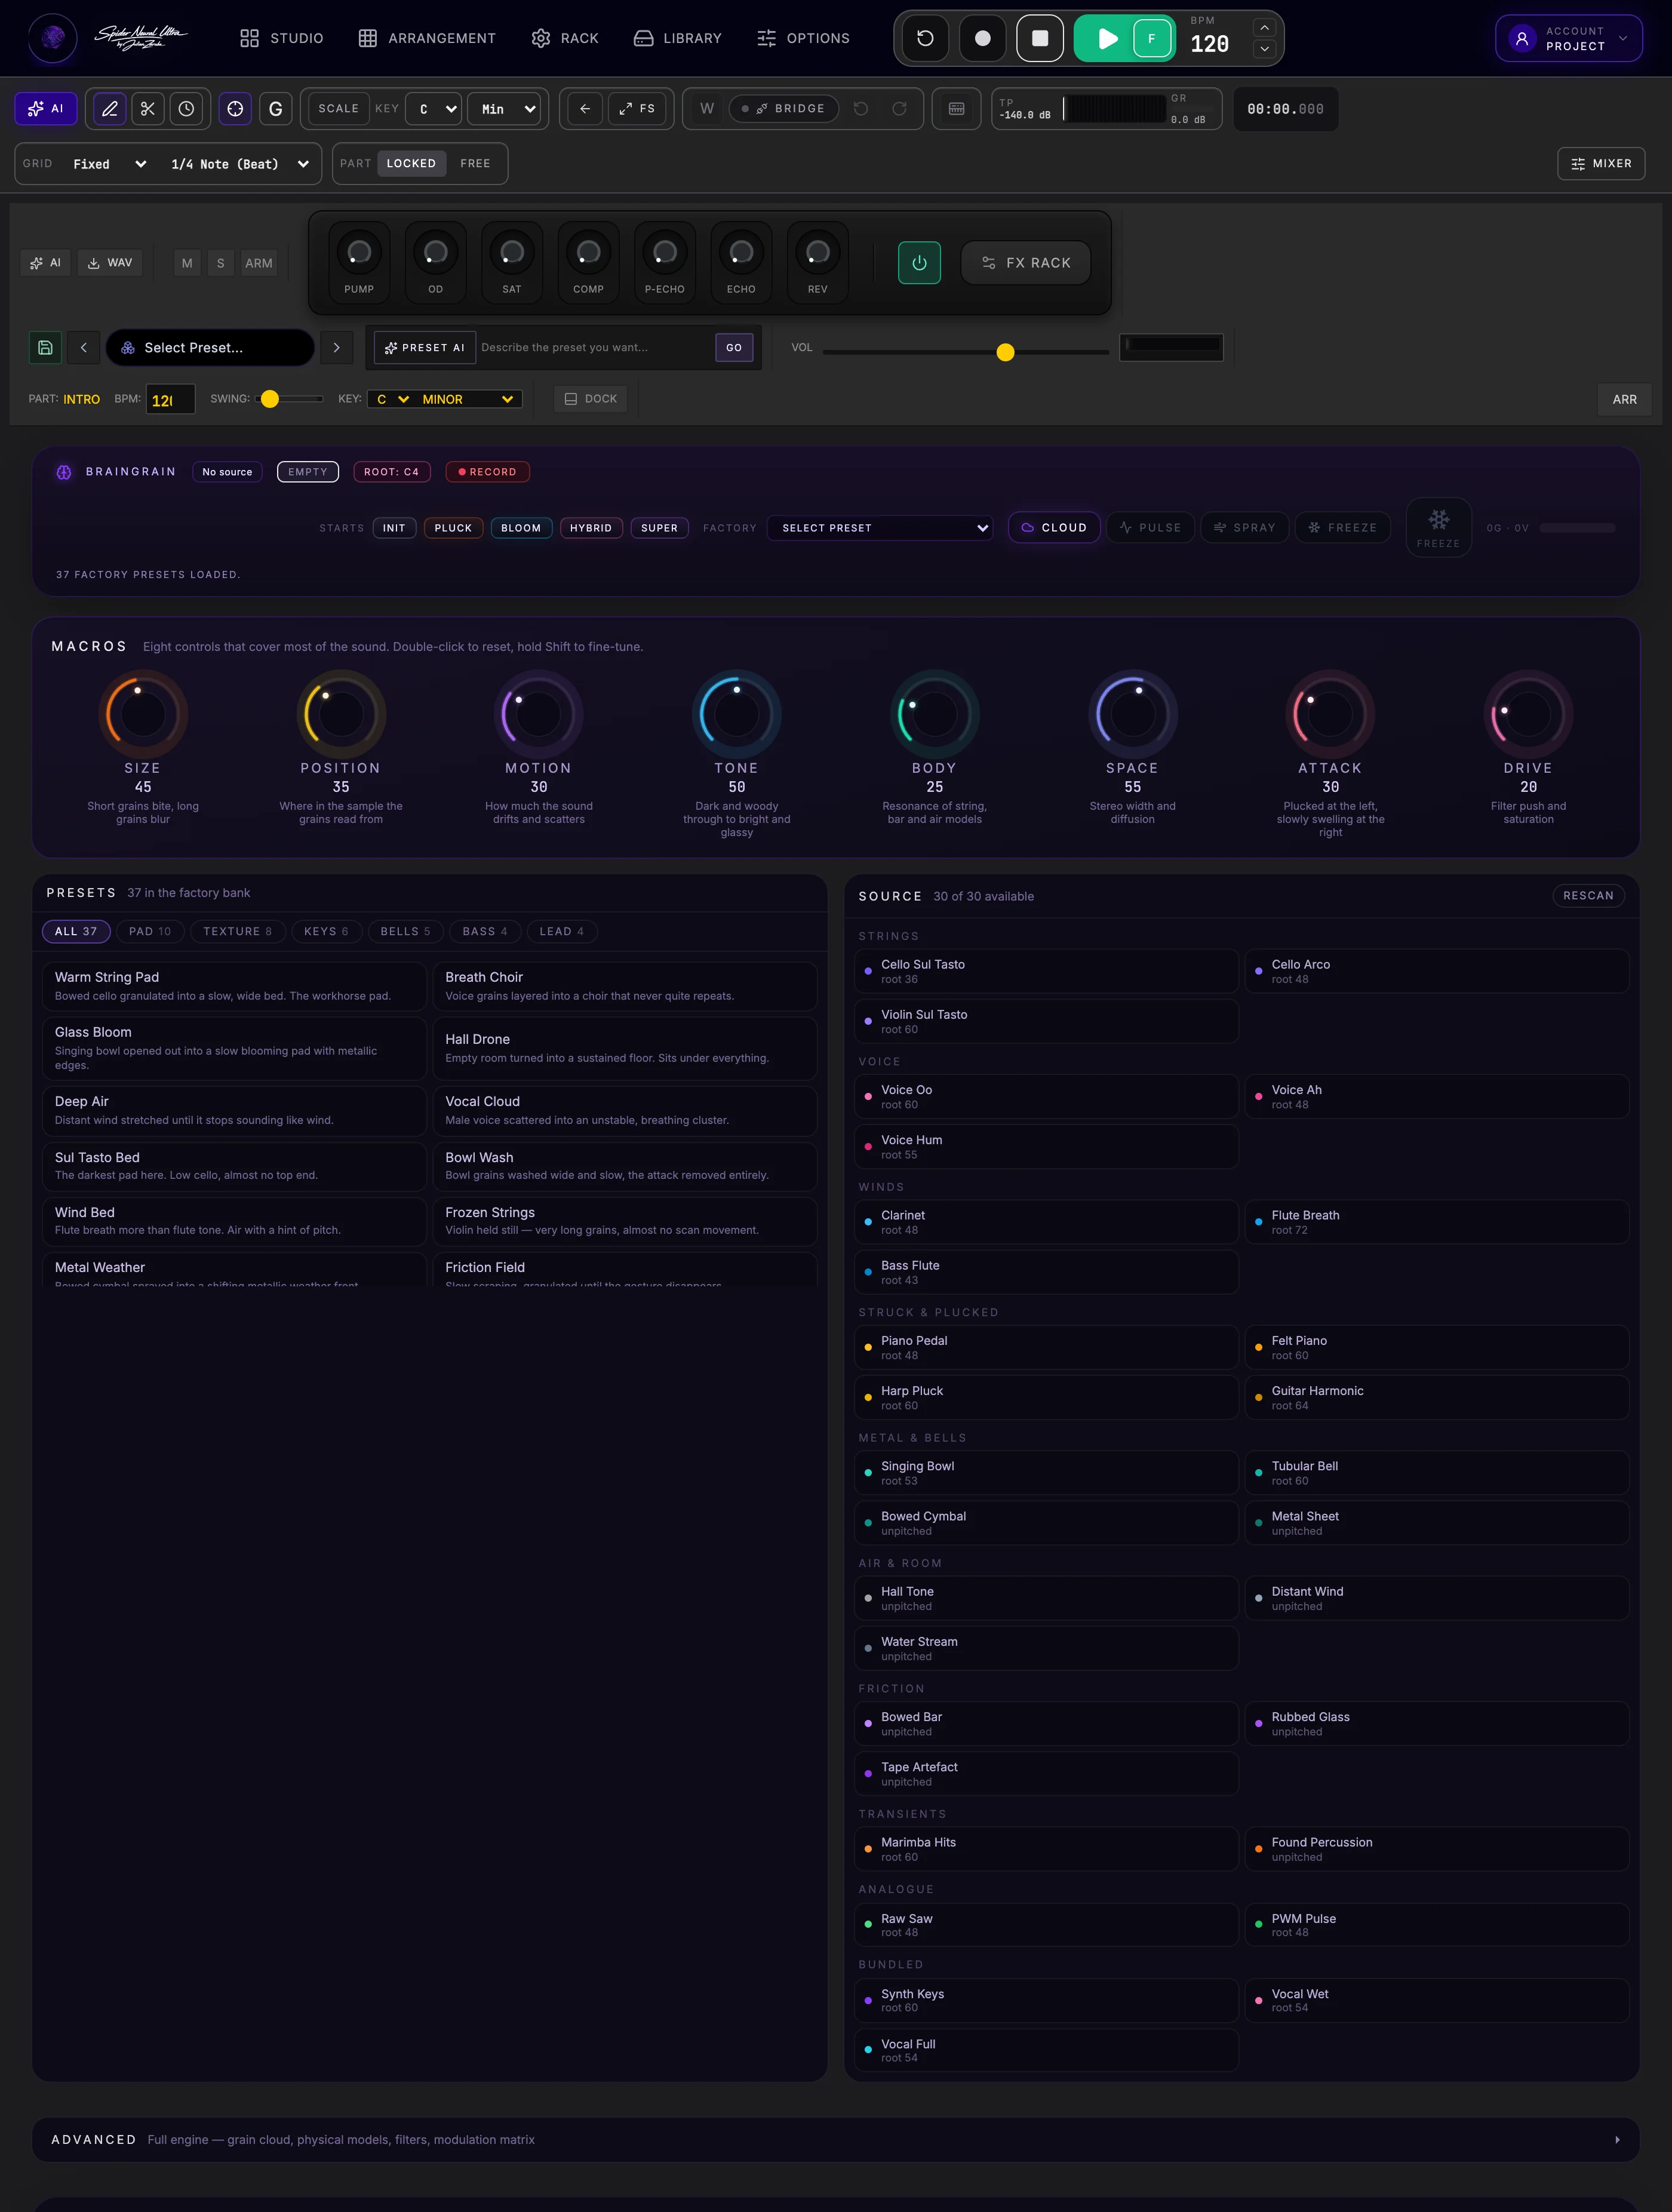Image resolution: width=1672 pixels, height=2212 pixels.
Task: Click the purple AI toolbar button
Action: (x=46, y=109)
